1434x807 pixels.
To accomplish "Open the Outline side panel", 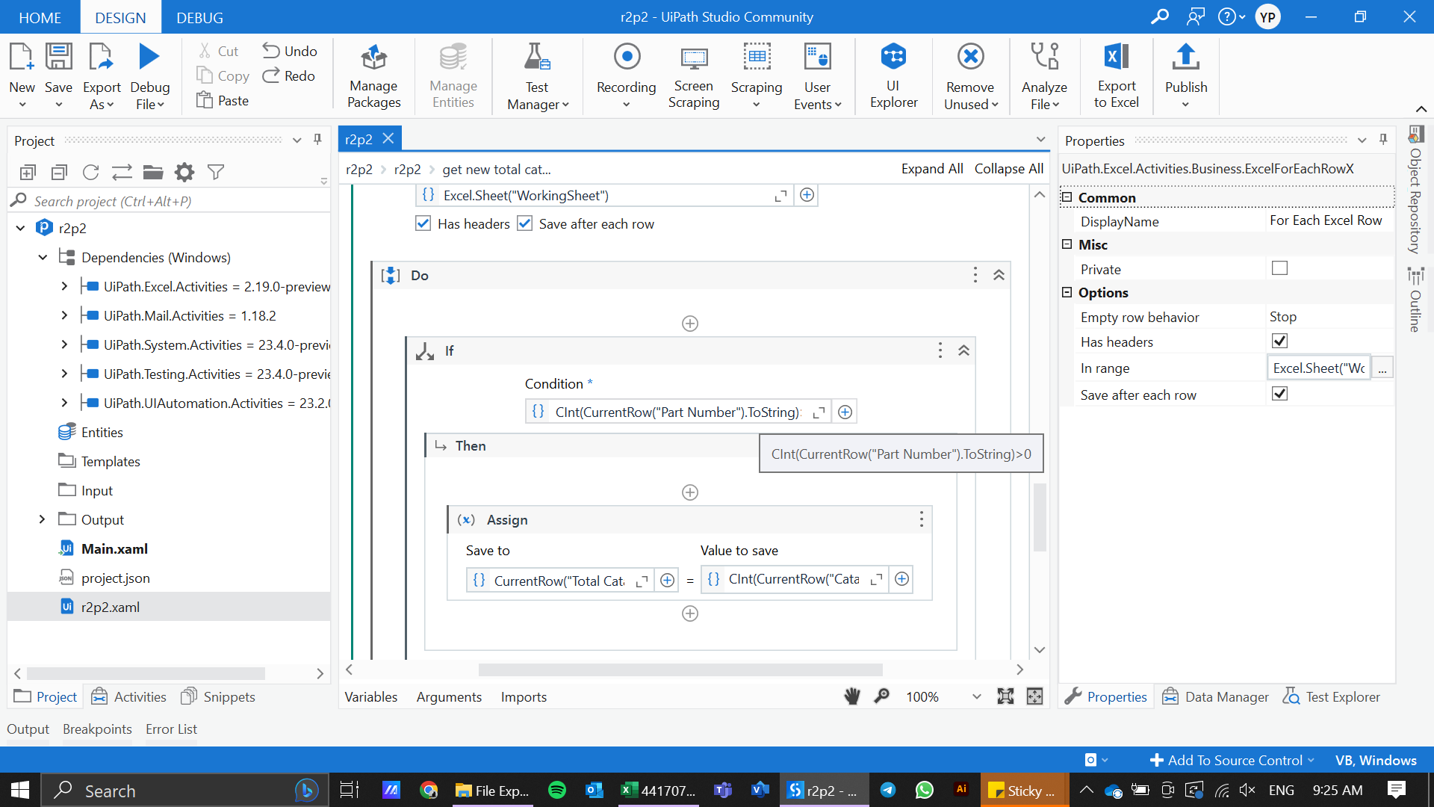I will 1415,300.
